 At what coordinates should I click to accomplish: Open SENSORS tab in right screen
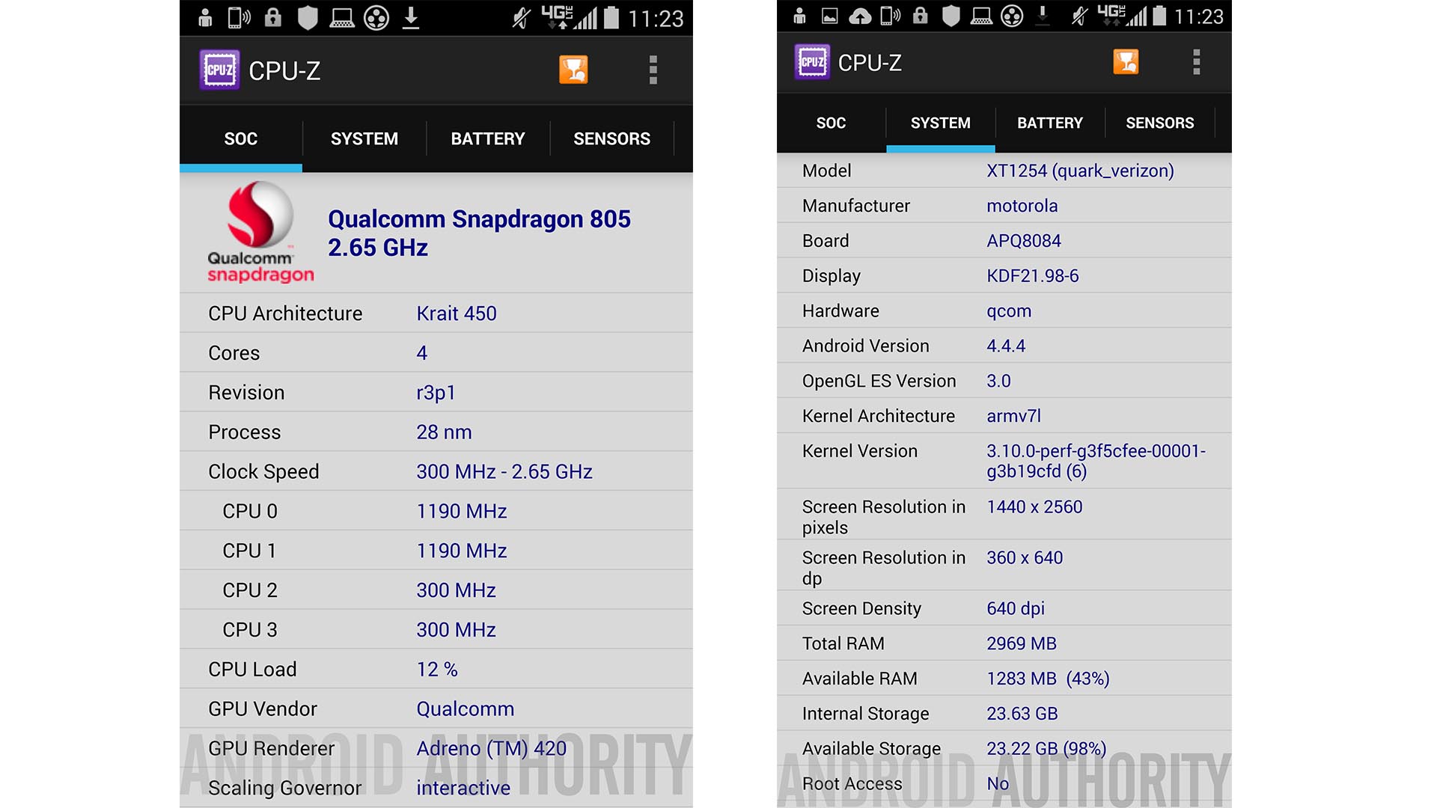[x=1160, y=123]
